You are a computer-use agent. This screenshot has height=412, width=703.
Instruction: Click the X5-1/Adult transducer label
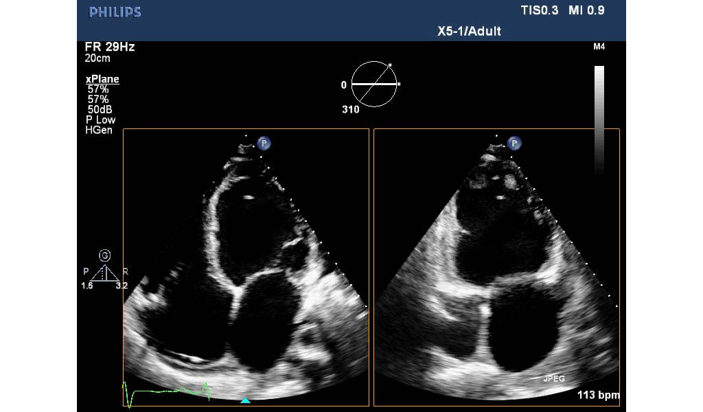469,31
